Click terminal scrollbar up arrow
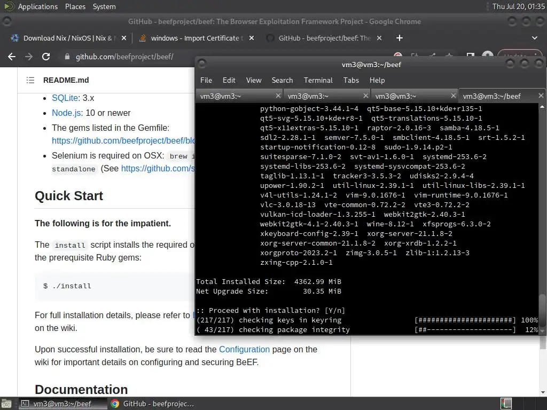 tap(542, 107)
